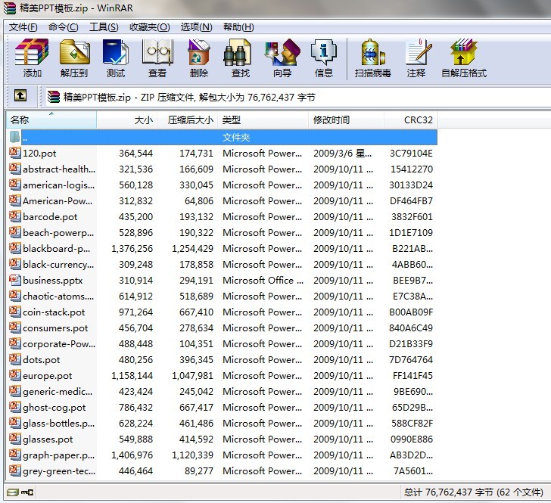Image resolution: width=551 pixels, height=503 pixels.
Task: Click the file icon of glasses.pot
Action: (15, 439)
